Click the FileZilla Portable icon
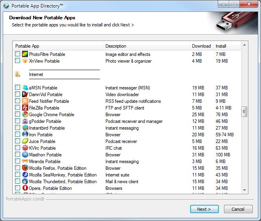Image resolution: width=261 pixels, height=221 pixels. 25,108
